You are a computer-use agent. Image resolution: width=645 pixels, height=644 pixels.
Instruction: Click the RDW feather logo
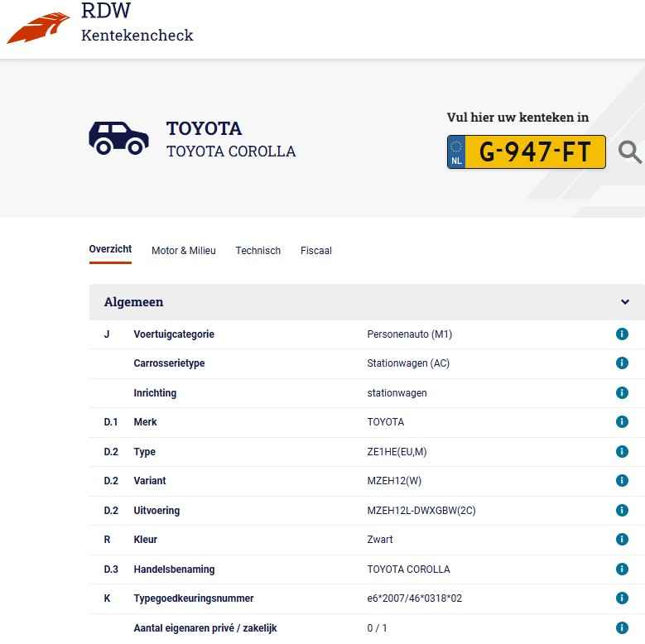coord(39,27)
